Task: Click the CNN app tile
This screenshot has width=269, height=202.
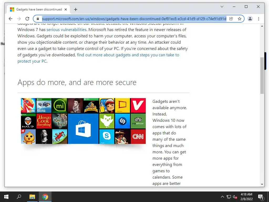Action: tap(138, 137)
